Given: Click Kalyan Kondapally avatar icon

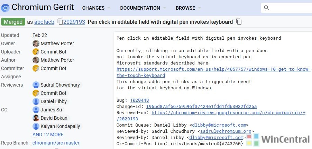Looking at the screenshot, I should [36, 126].
